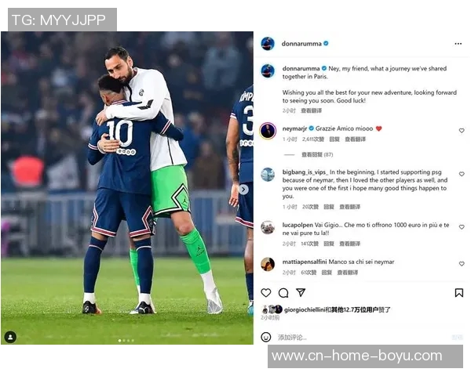Expand the 87 replies under neymarjr
This screenshot has height=376, width=471.
[x=317, y=155]
